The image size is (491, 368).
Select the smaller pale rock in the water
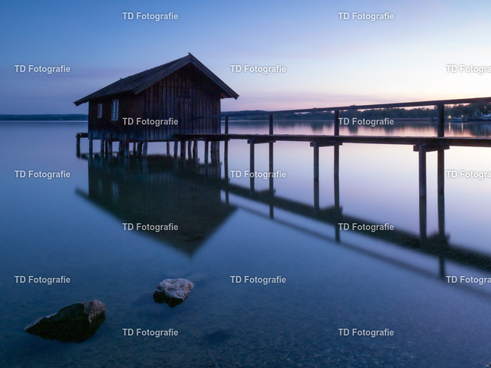(x=173, y=291)
